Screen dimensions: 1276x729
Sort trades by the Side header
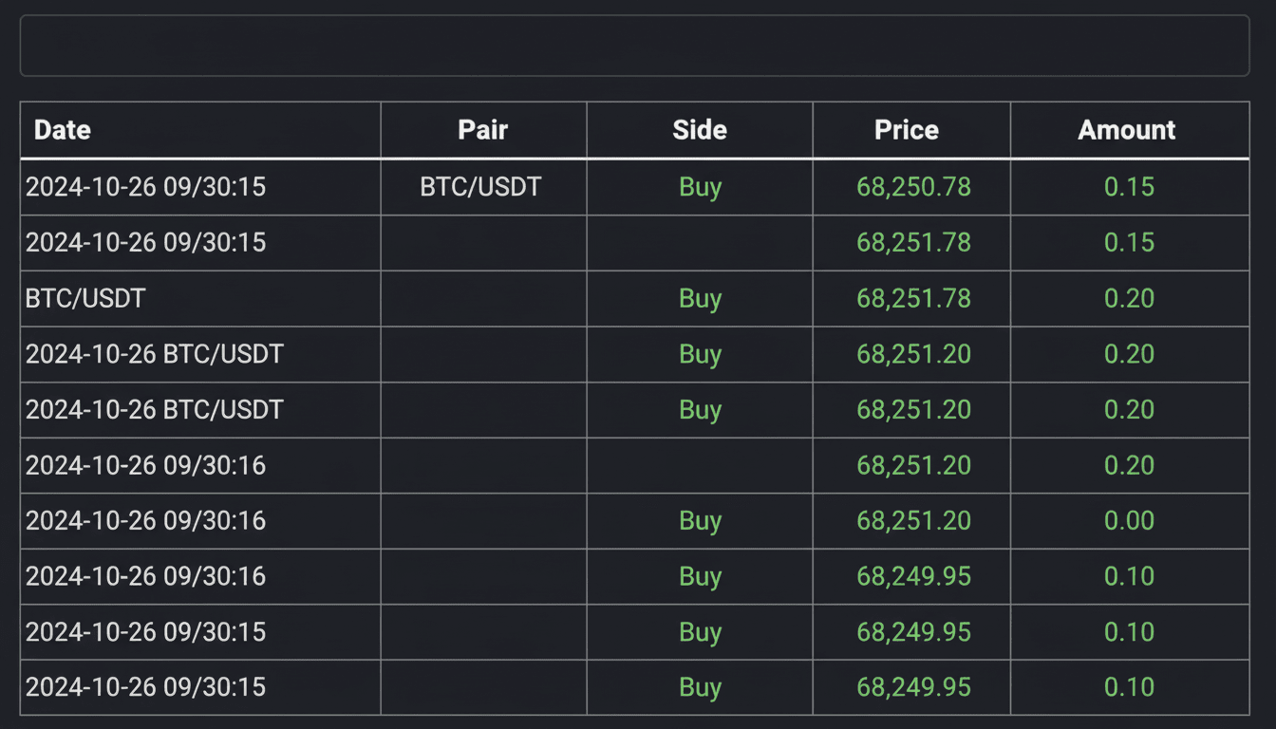tap(700, 130)
